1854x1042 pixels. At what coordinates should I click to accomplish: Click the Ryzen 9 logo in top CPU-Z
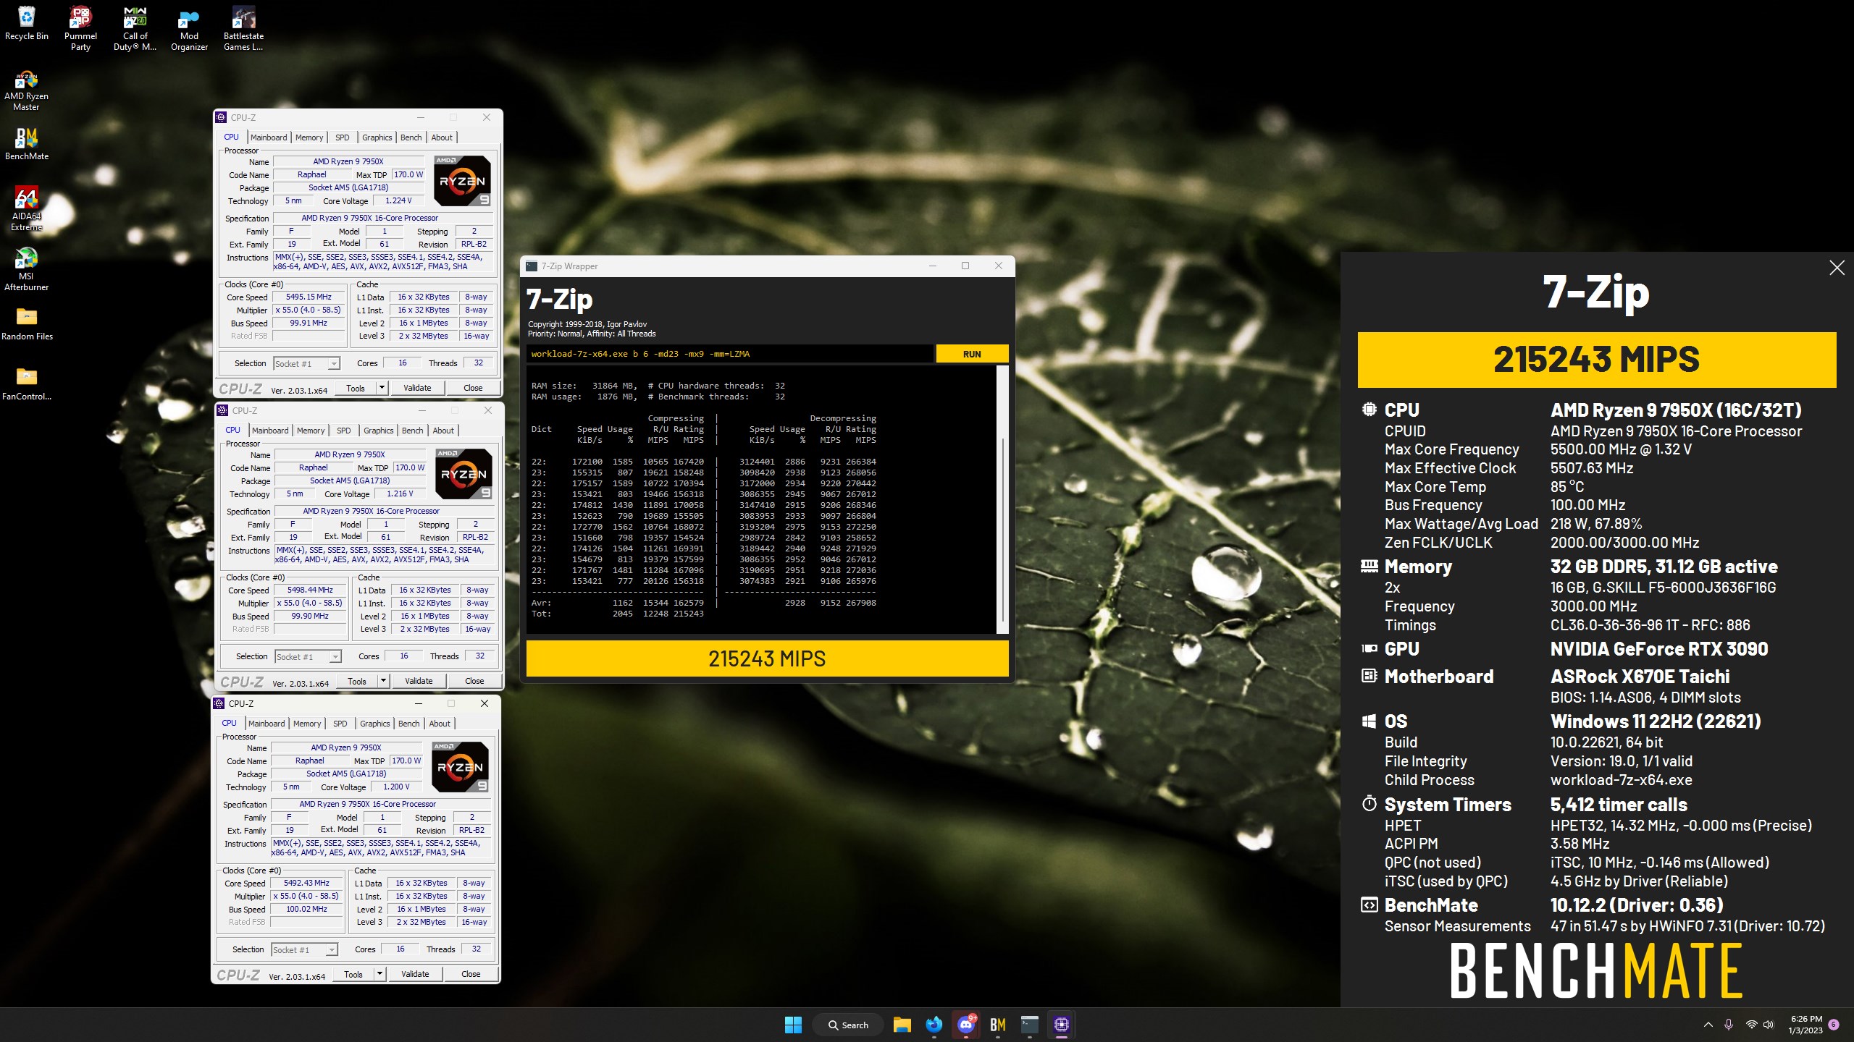463,180
